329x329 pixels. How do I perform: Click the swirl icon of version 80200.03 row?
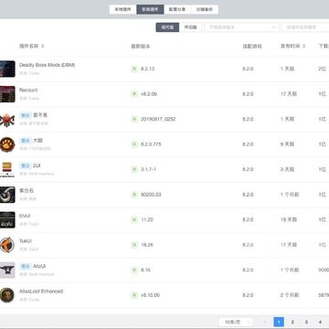(7, 195)
